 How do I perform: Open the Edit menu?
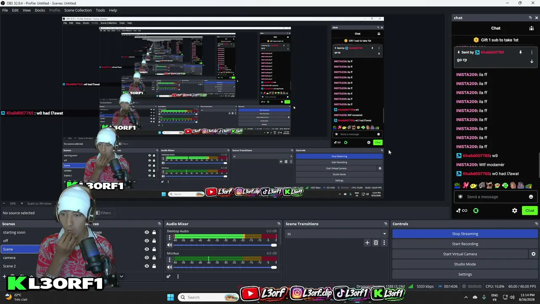click(15, 10)
